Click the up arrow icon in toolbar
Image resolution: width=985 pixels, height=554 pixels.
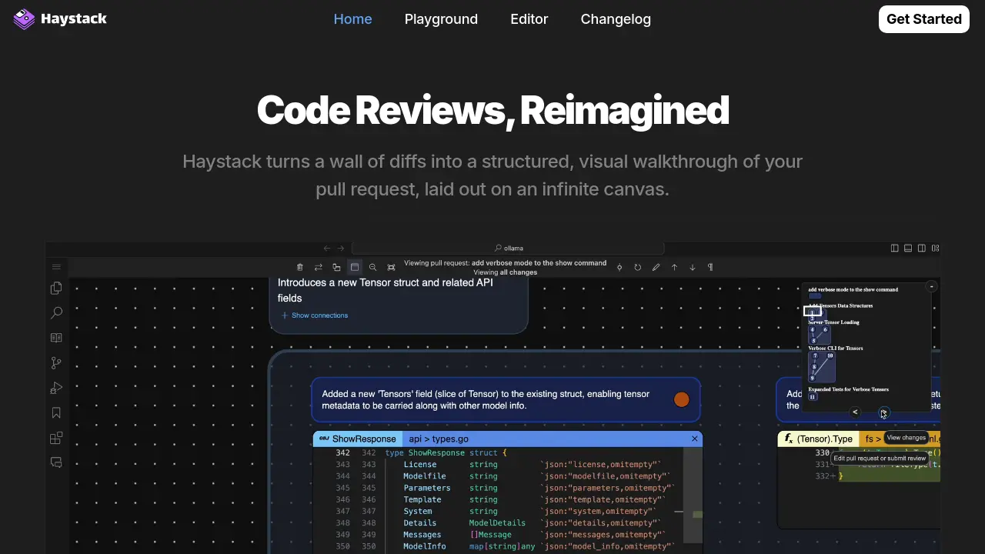674,267
